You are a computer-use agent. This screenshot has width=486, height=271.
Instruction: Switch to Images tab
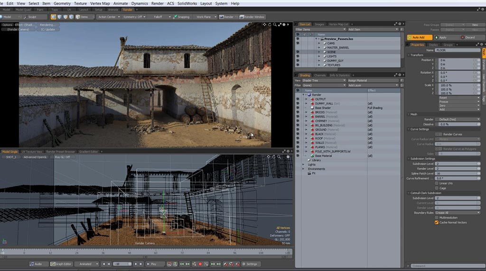click(319, 24)
